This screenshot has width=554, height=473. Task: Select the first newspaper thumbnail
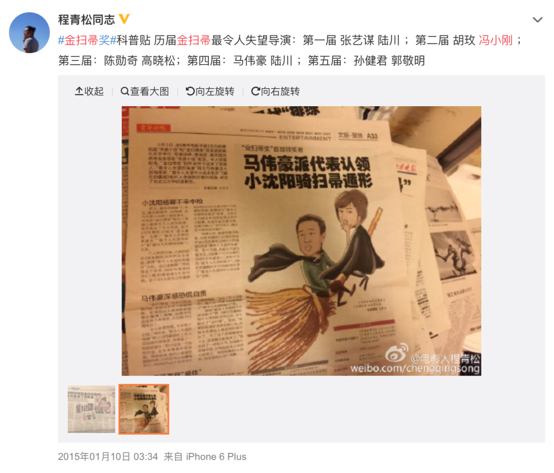[91, 409]
